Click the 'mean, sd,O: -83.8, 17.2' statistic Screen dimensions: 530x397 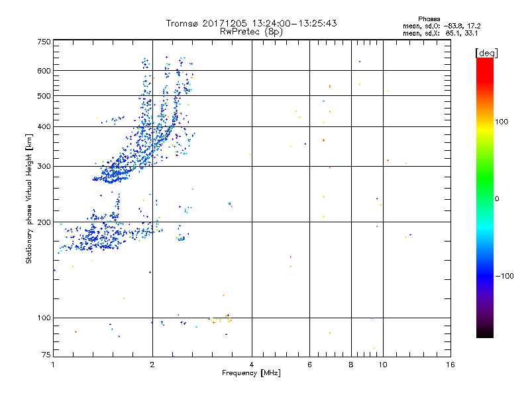(441, 26)
